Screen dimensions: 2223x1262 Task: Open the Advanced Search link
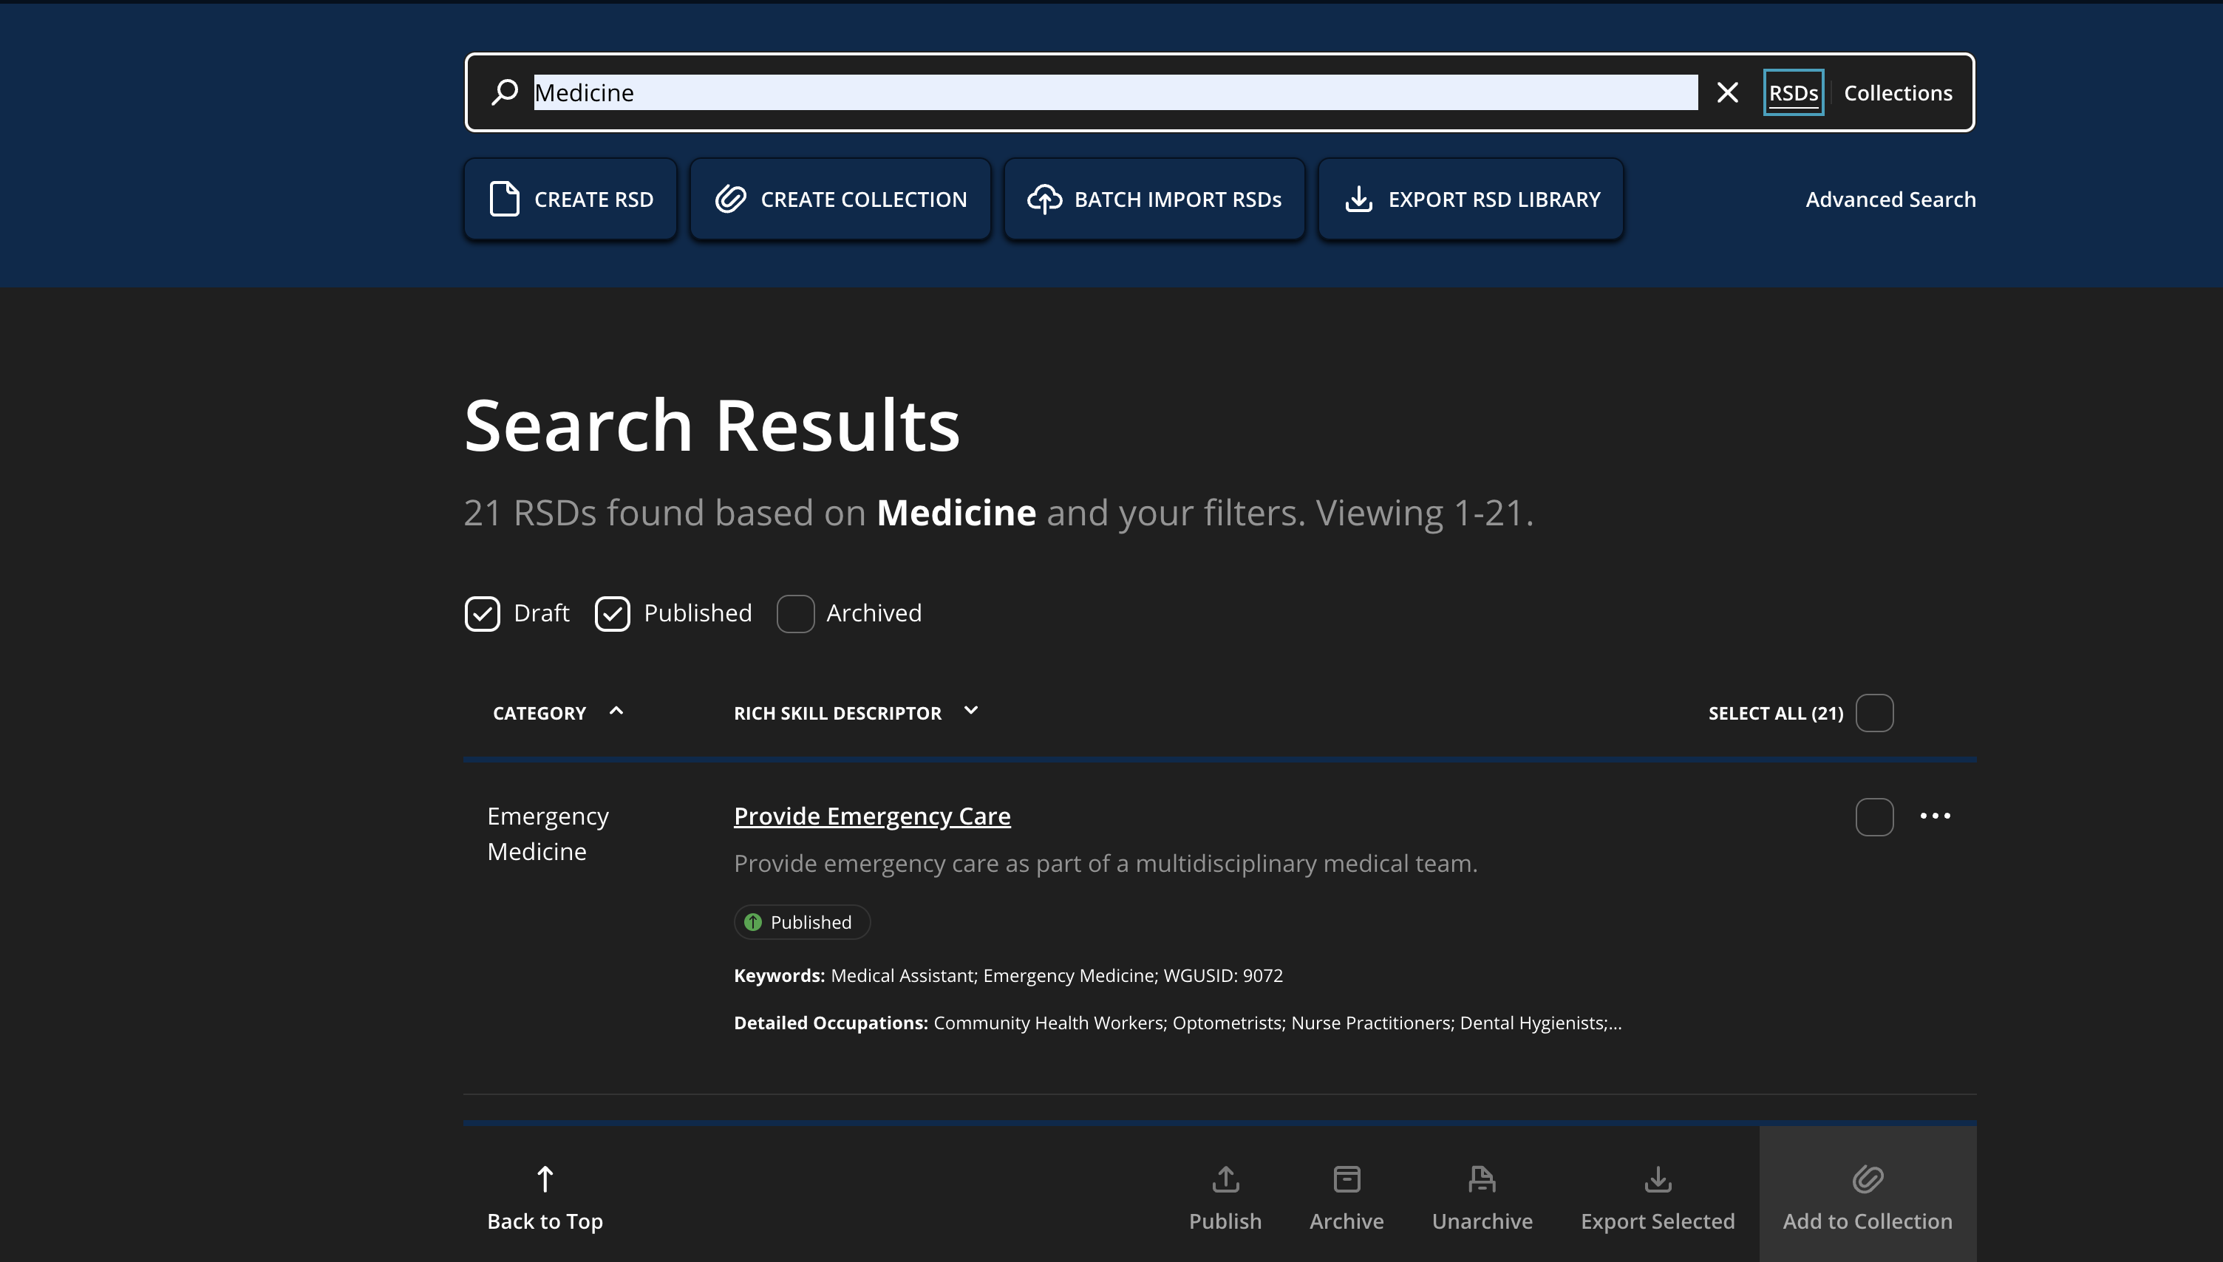(1890, 199)
